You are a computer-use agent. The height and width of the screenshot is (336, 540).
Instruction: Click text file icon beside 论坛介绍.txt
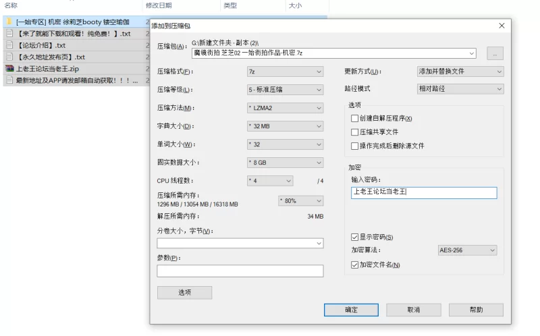point(9,45)
